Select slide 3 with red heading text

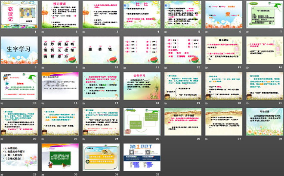(100, 16)
